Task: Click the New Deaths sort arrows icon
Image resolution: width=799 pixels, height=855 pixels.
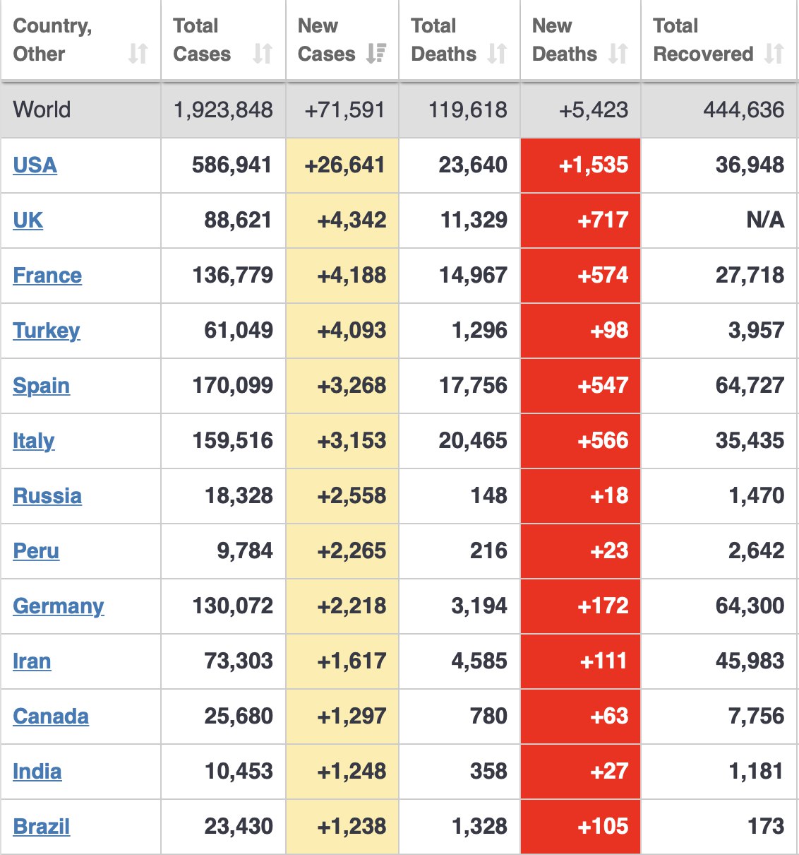Action: [x=618, y=54]
